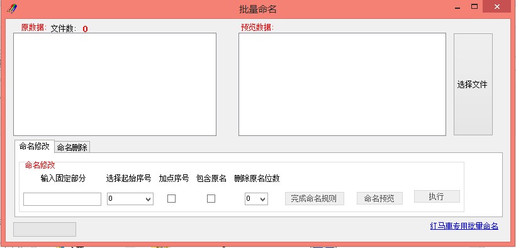Image resolution: width=516 pixels, height=248 pixels.
Task: Click the 文件数 count value 0
Action: (85, 29)
